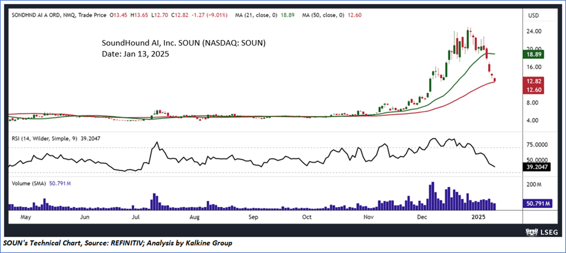Click the 50.0000 RSI axis label
The image size is (566, 253).
(536, 160)
